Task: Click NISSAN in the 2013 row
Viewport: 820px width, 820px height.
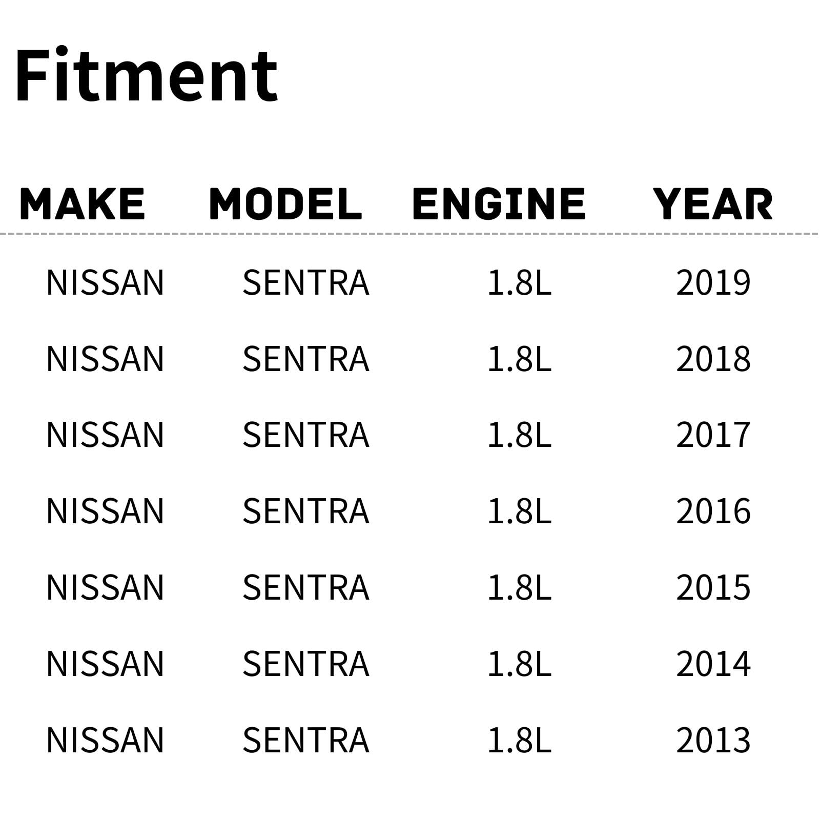Action: click(105, 740)
